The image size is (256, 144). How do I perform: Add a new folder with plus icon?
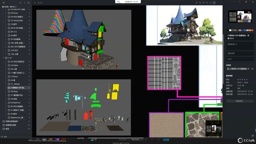(24, 3)
